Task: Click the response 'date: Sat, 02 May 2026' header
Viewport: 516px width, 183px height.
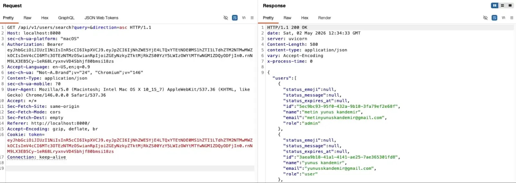Action: point(314,33)
